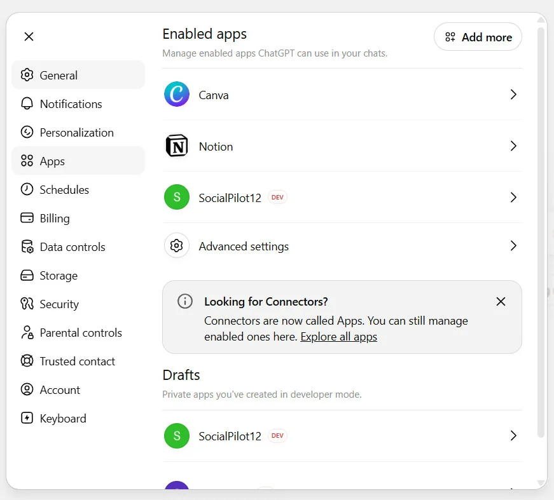The image size is (554, 500).
Task: Click the Canva app logo
Action: point(177,94)
